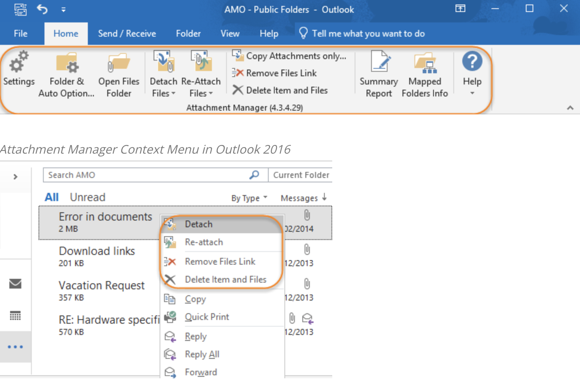
Task: Open the File tab
Action: 21,34
